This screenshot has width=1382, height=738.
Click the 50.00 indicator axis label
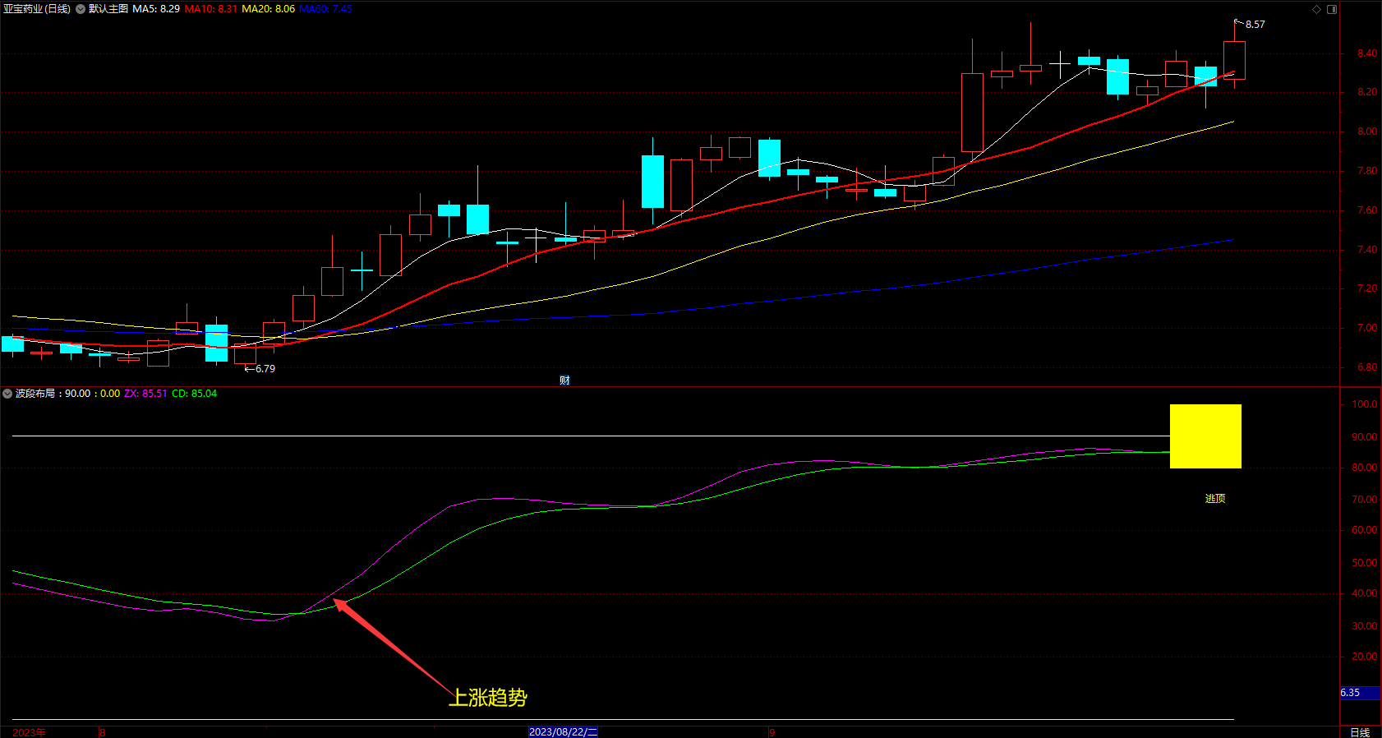(1365, 563)
